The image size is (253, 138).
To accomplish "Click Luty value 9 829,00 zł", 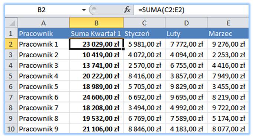I will (186, 86).
